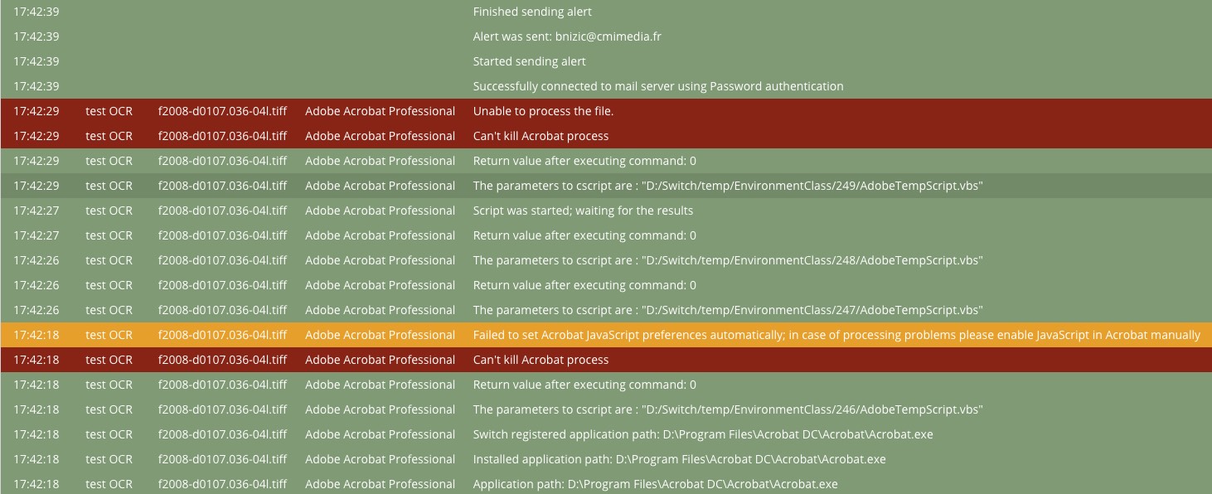This screenshot has height=494, width=1212.
Task: Select the EnvironmentClass/247 cscript parameters entry
Action: point(727,310)
